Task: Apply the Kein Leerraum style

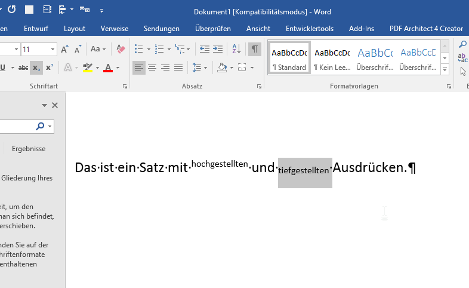Action: coord(332,58)
